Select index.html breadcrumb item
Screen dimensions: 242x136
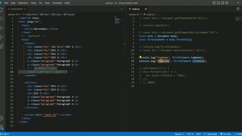(30, 14)
